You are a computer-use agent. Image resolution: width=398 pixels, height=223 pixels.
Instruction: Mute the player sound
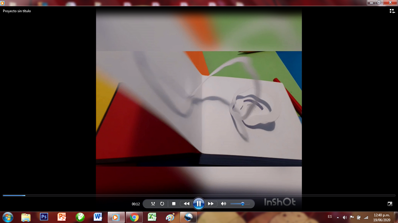(x=223, y=204)
